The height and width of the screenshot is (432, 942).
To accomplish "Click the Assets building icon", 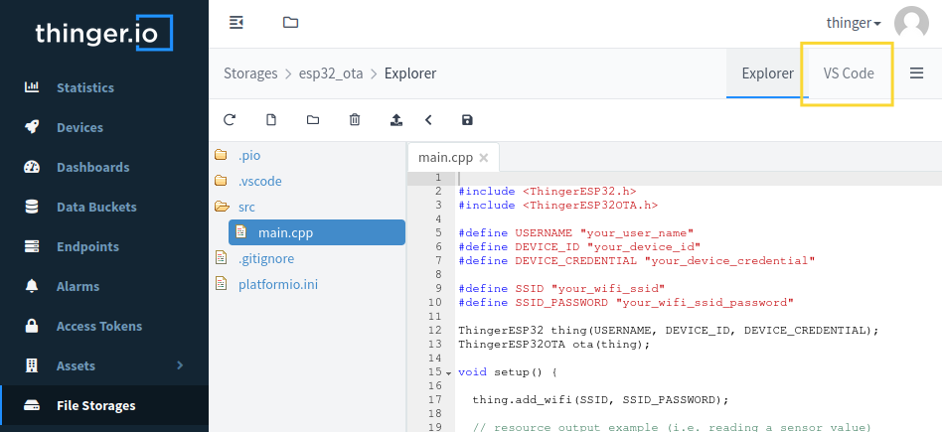I will [x=31, y=365].
